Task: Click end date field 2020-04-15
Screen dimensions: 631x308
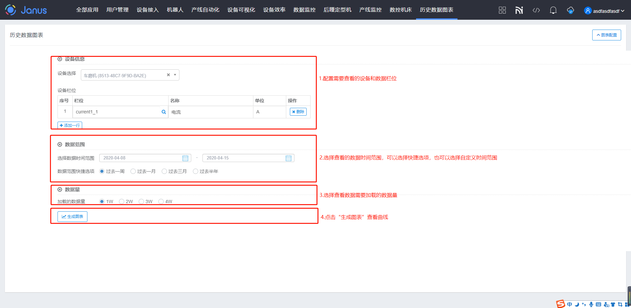Action: click(248, 158)
